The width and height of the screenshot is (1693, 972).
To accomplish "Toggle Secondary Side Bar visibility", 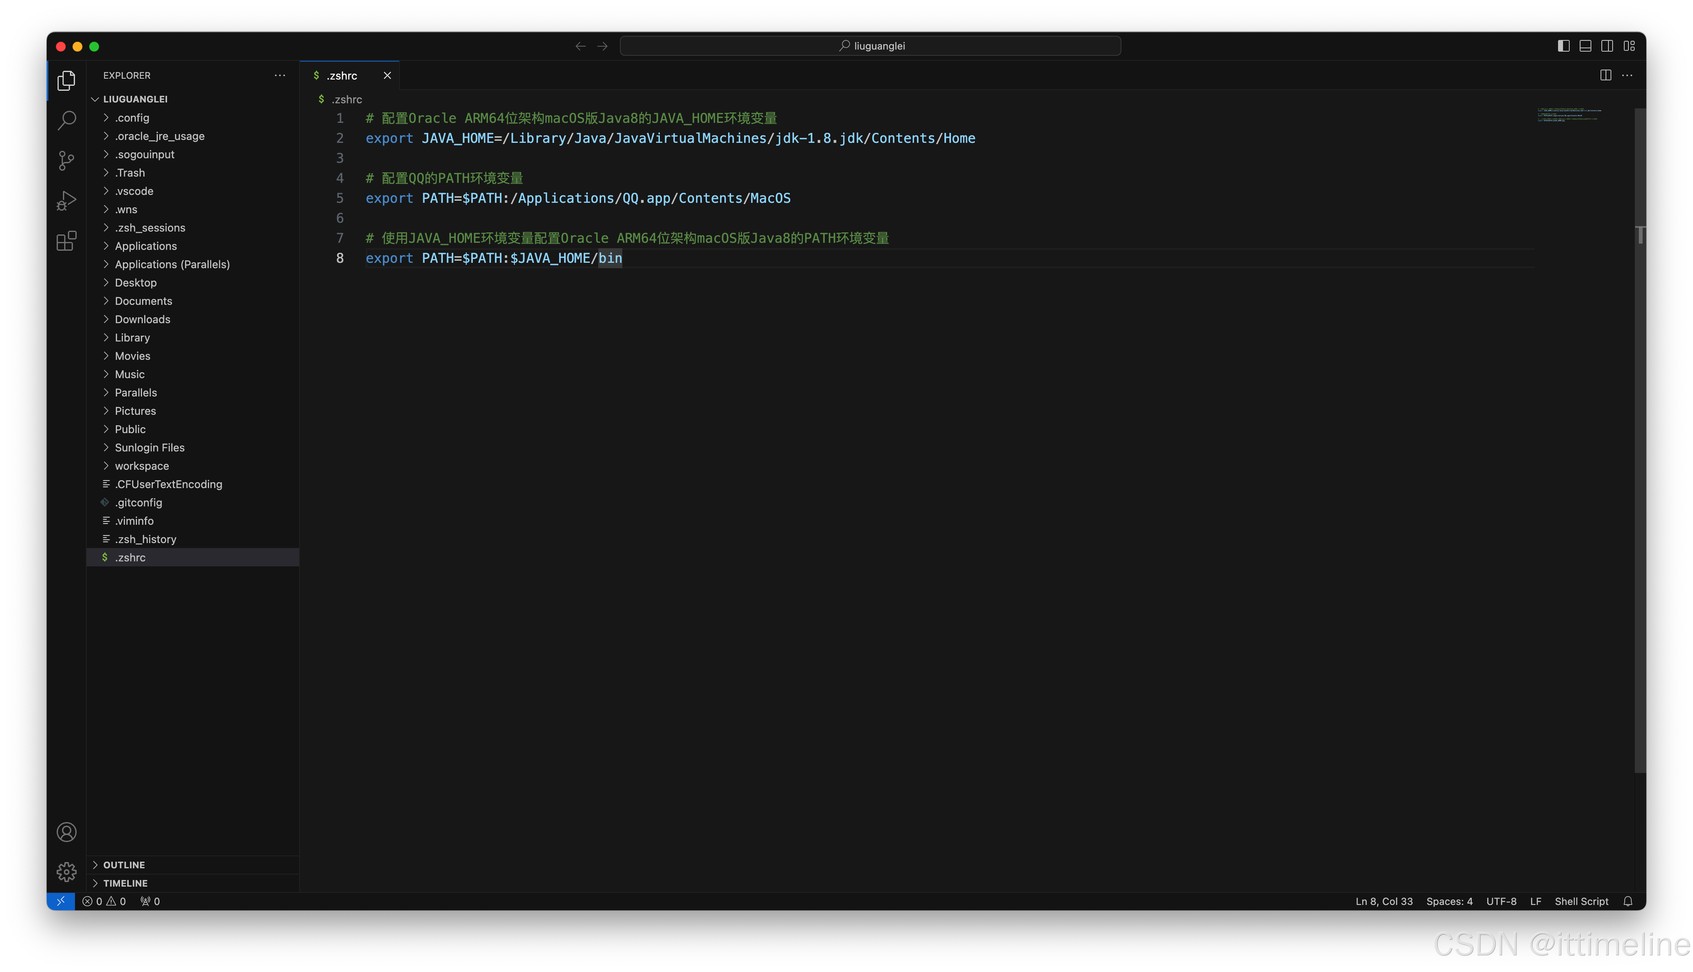I will pos(1608,46).
